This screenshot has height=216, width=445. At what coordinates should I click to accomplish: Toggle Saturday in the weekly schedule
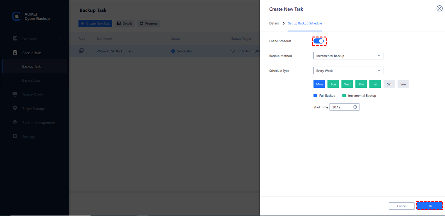(389, 84)
